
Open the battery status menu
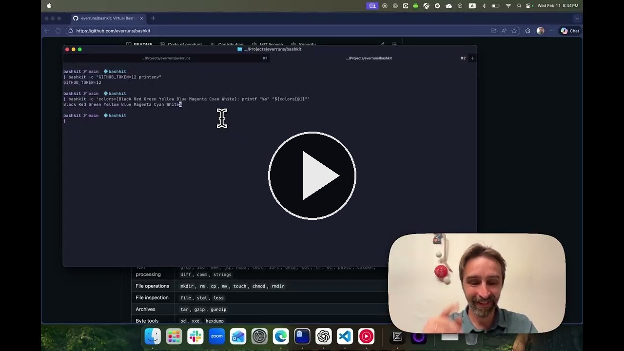click(496, 6)
